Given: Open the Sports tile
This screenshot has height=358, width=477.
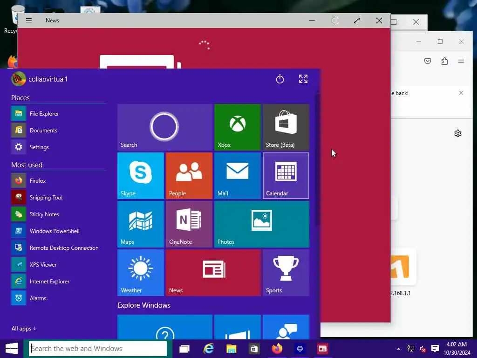Looking at the screenshot, I should tap(286, 273).
